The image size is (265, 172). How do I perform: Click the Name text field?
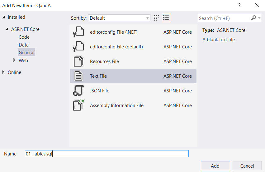click(x=106, y=154)
